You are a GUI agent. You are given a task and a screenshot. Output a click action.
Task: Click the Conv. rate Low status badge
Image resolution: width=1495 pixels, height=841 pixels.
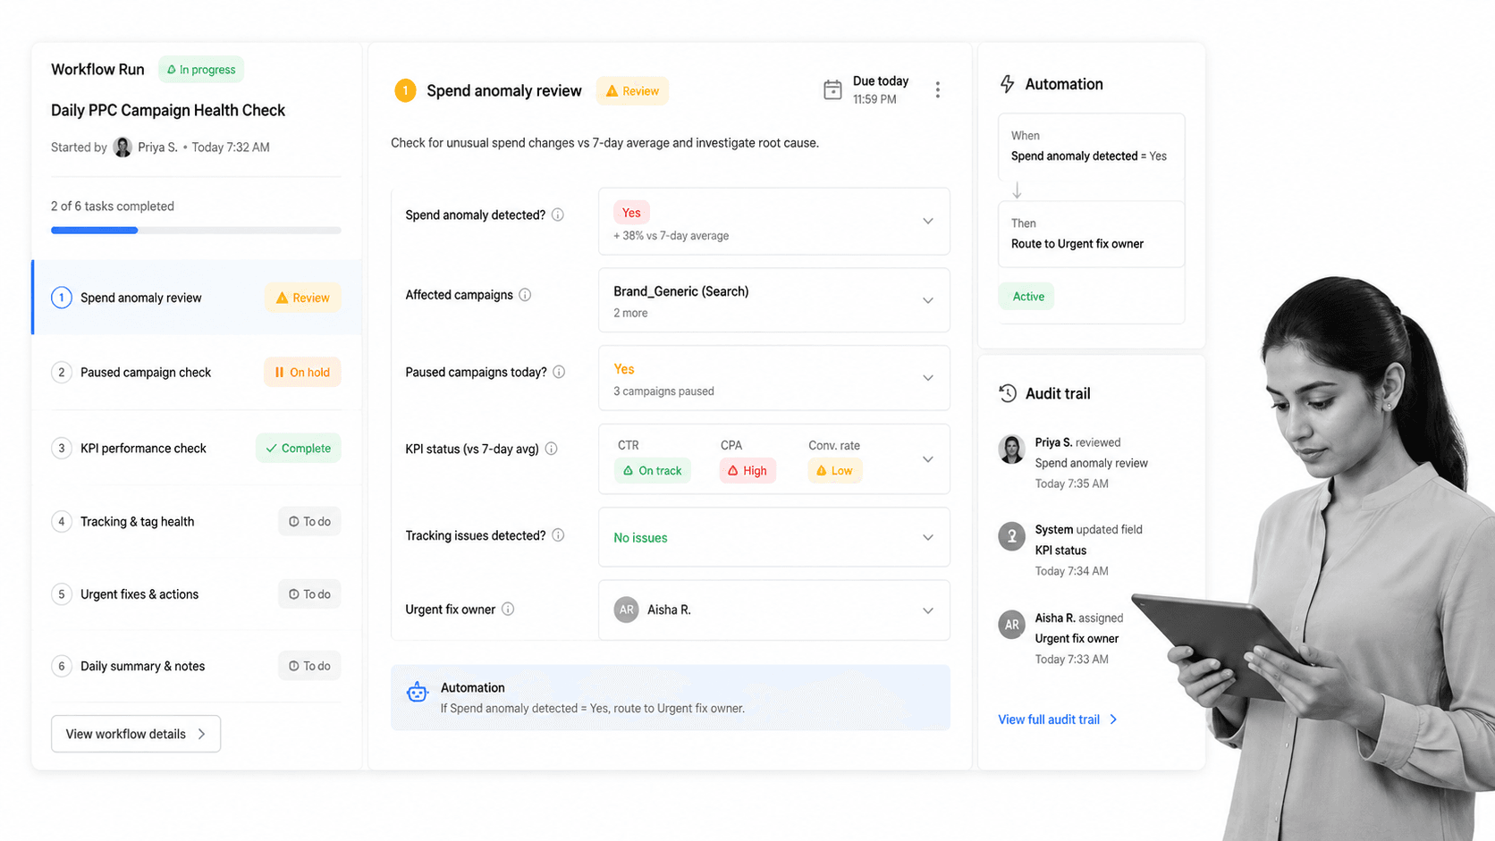click(834, 471)
